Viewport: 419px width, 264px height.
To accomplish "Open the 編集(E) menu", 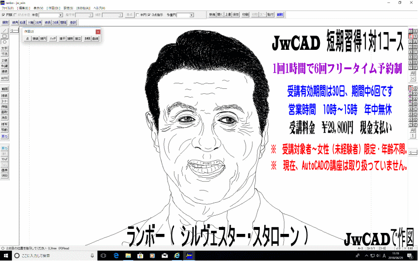I will coord(24,8).
